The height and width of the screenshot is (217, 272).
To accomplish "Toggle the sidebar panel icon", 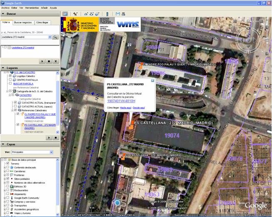I will pyautogui.click(x=65, y=14).
